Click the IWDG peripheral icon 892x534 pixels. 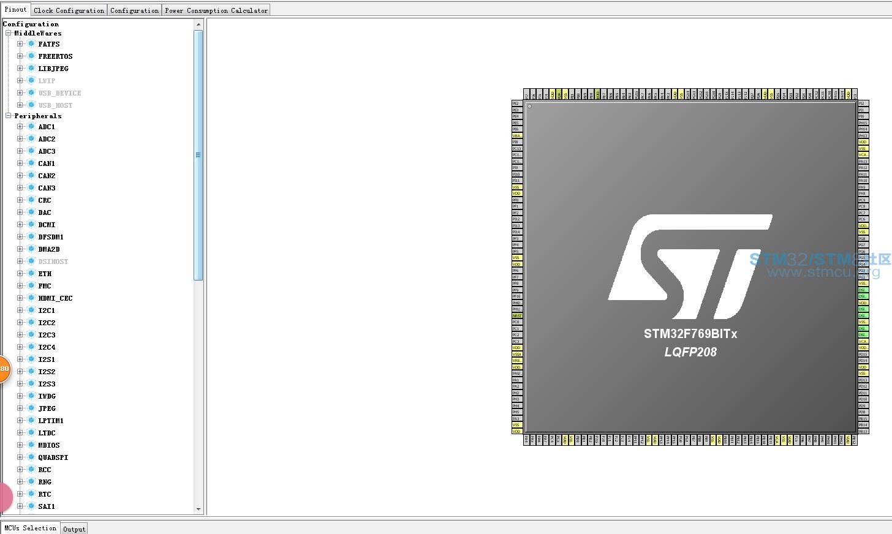31,396
